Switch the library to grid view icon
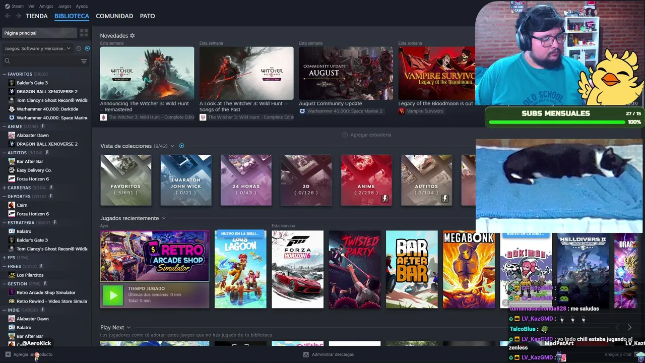This screenshot has width=645, height=363. tap(84, 33)
